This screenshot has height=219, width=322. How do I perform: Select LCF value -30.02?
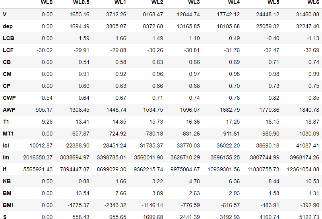pyautogui.click(x=45, y=50)
